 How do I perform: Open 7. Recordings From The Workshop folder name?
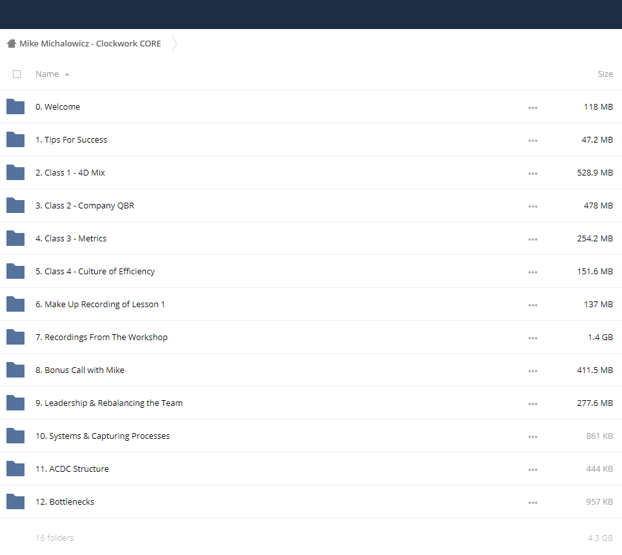click(x=101, y=338)
